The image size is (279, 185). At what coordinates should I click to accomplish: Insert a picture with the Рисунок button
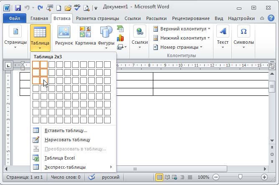click(x=64, y=36)
